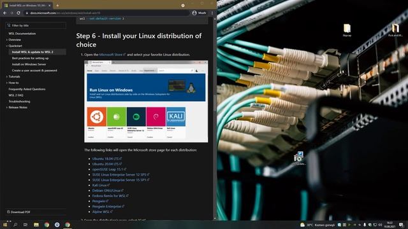Open the Misafir profile button
The image size is (408, 229).
tap(199, 13)
